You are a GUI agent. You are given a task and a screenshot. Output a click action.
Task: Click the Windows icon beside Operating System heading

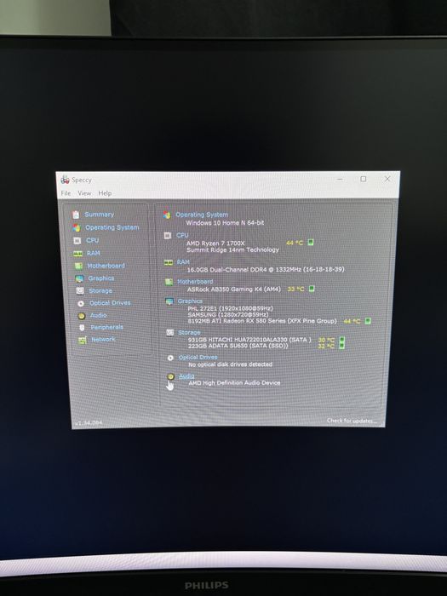pyautogui.click(x=167, y=215)
